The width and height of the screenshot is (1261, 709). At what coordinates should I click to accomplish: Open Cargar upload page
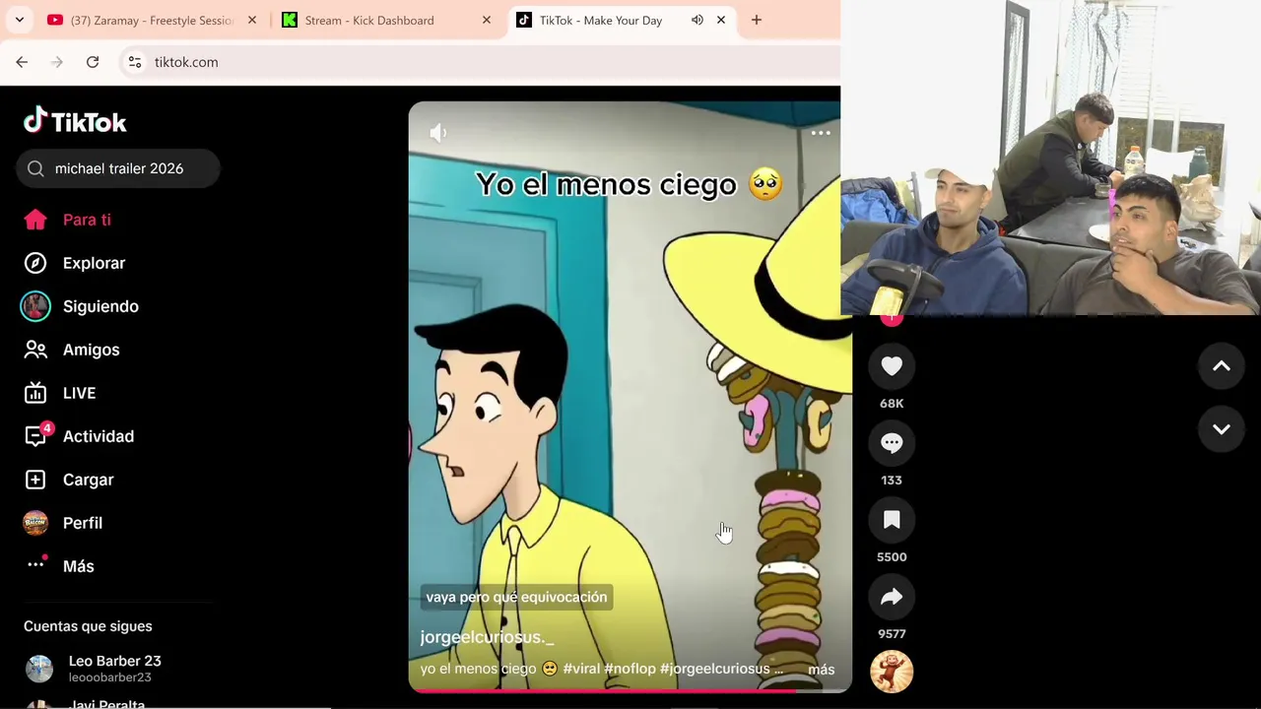[x=69, y=480]
